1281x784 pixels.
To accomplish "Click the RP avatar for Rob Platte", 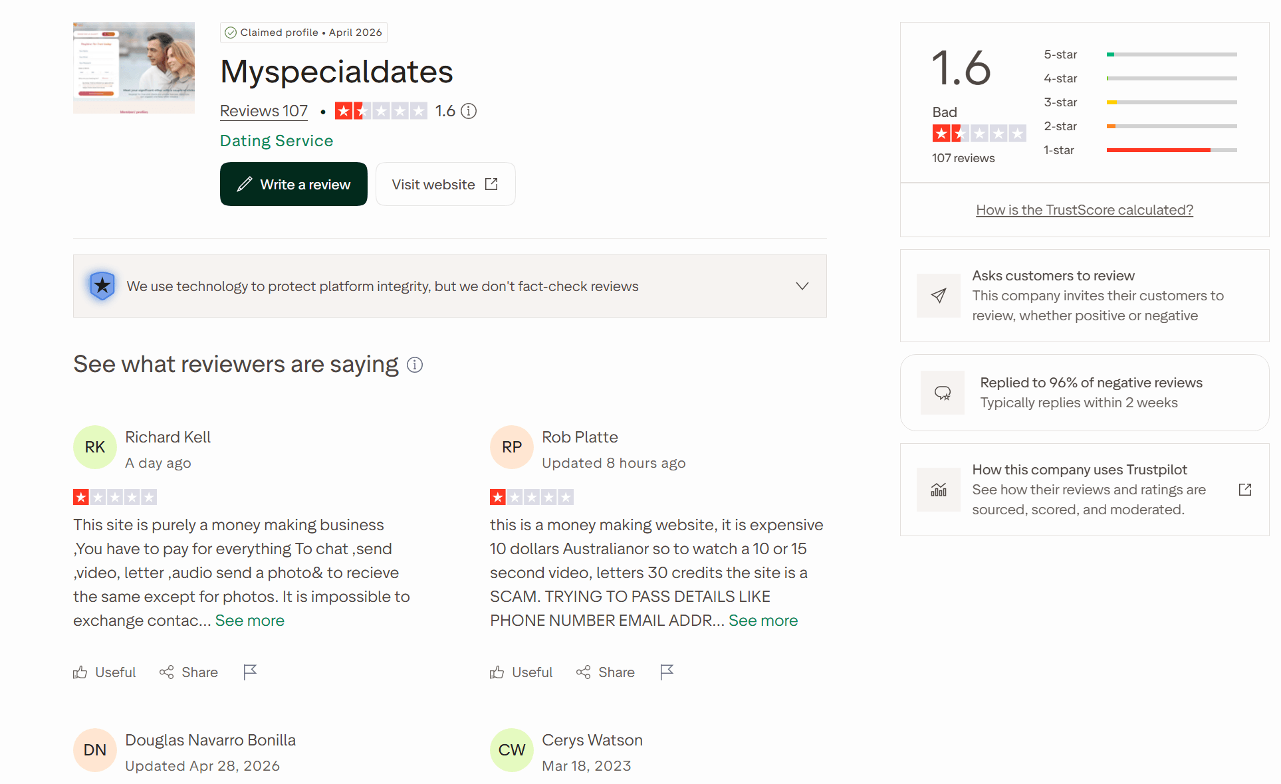I will [512, 447].
